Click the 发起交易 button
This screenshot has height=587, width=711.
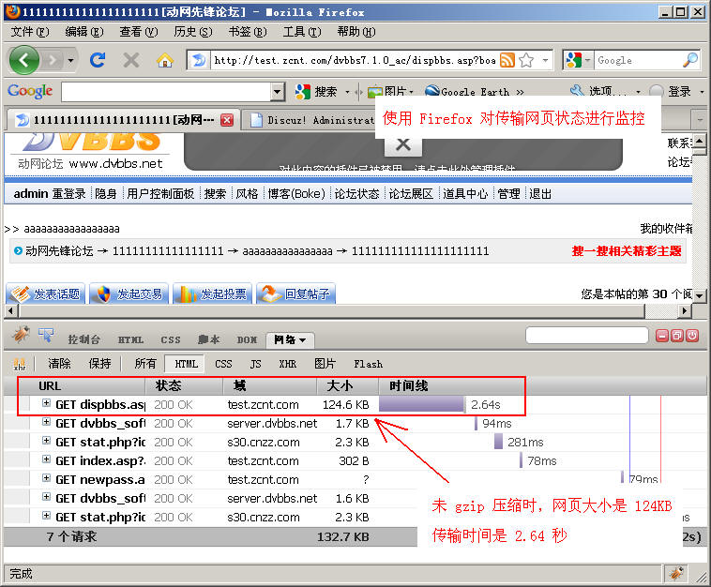[x=129, y=293]
